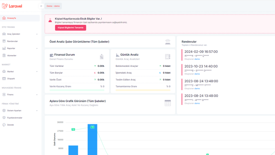Expand the Raporlar chevron
Viewport: 275px width, 155px height.
coord(37,48)
